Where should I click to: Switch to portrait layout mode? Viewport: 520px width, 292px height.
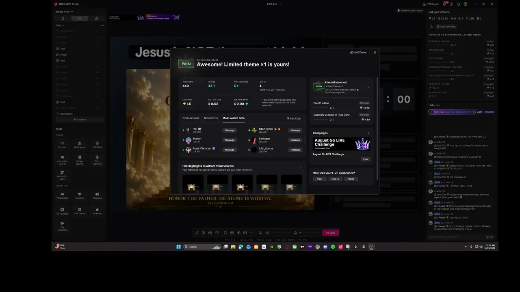(63, 18)
